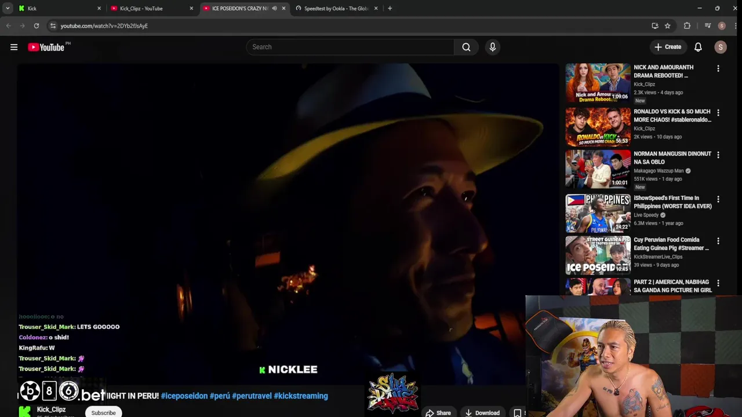Click the main video player

288,224
